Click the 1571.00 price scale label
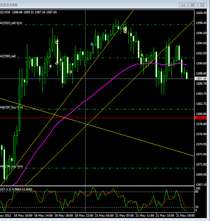Screen dimensions: 210x221 [201, 164]
